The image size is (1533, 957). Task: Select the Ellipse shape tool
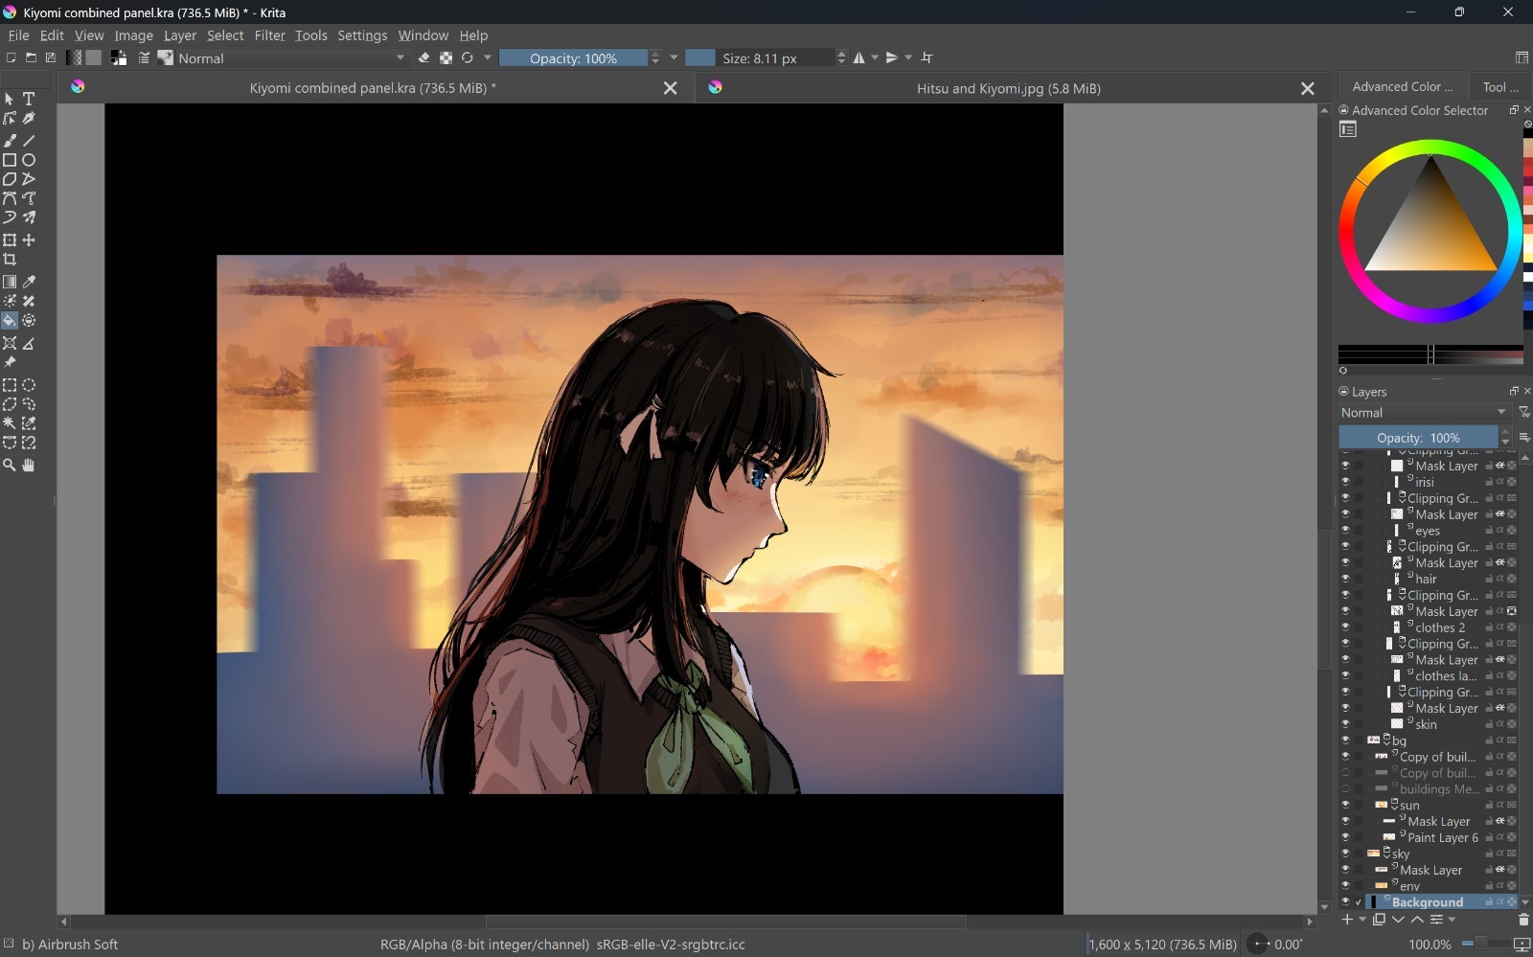coord(29,160)
